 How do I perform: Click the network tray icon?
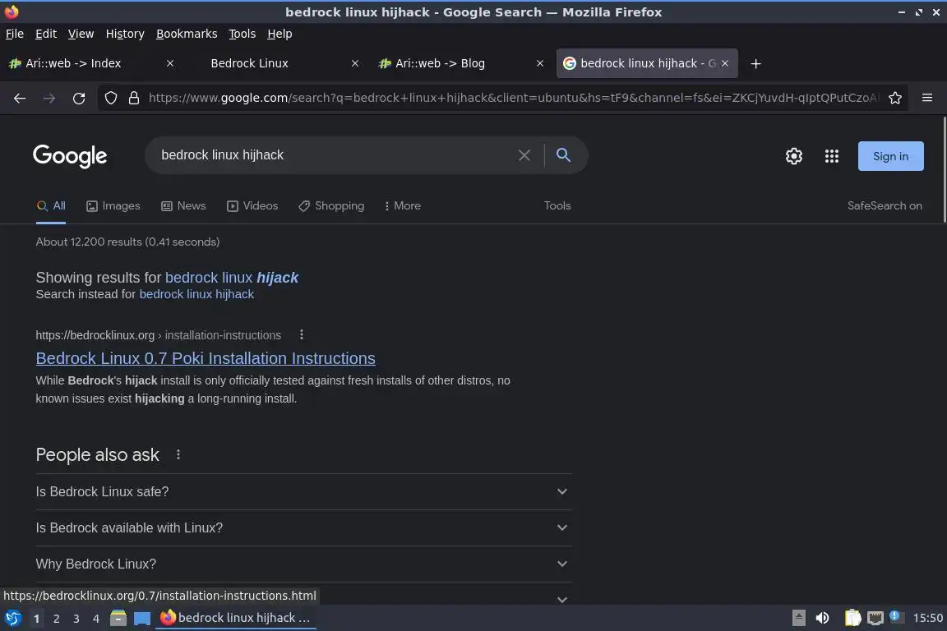[875, 618]
